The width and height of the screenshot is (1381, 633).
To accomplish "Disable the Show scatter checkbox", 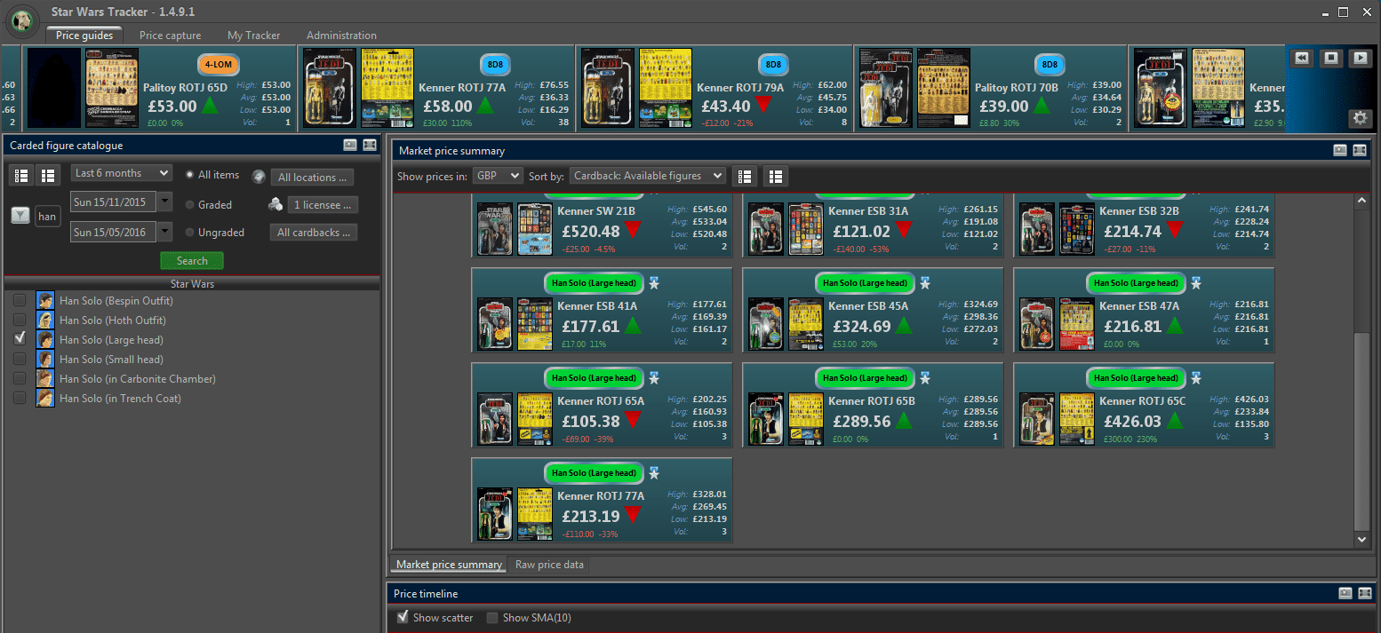I will 403,617.
